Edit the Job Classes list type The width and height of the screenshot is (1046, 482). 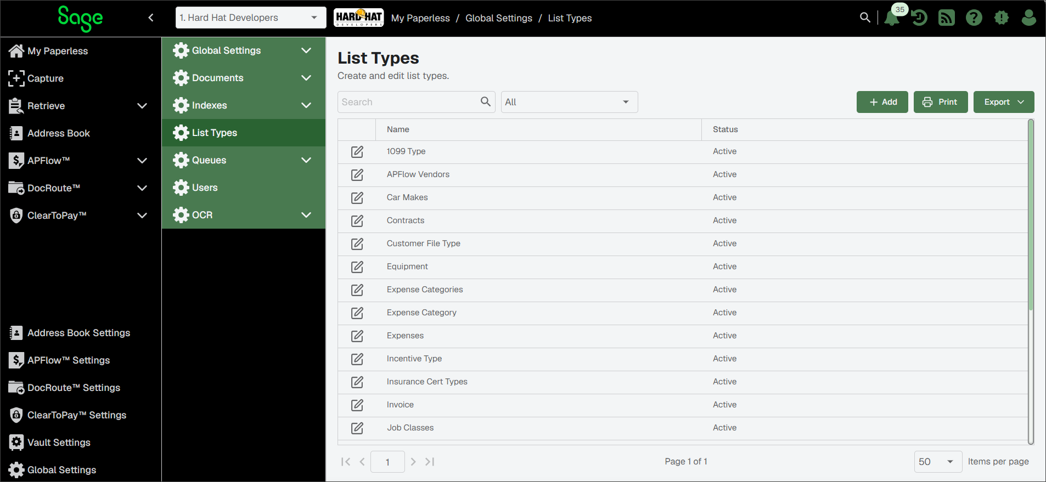(357, 428)
